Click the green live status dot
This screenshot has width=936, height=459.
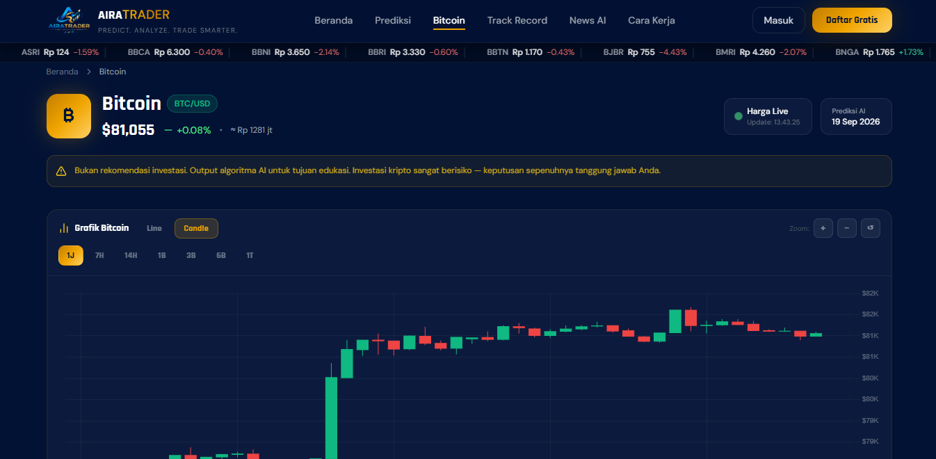click(739, 116)
